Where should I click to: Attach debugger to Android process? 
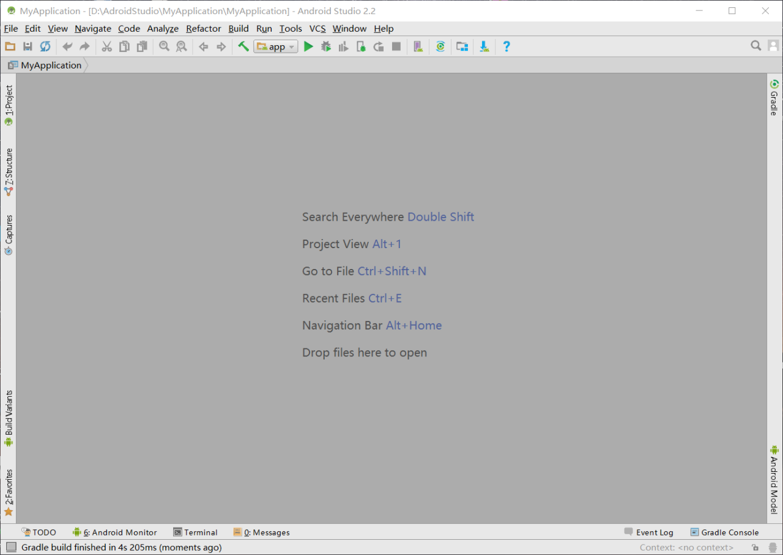tap(361, 46)
